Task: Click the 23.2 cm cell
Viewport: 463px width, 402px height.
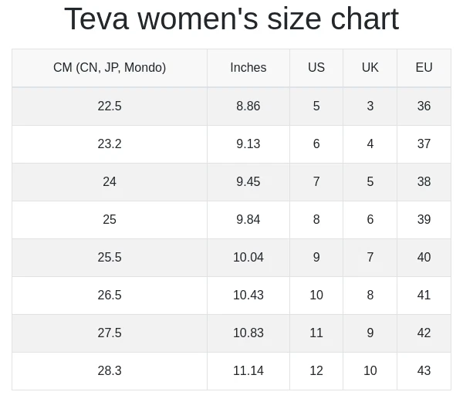Action: [x=110, y=144]
